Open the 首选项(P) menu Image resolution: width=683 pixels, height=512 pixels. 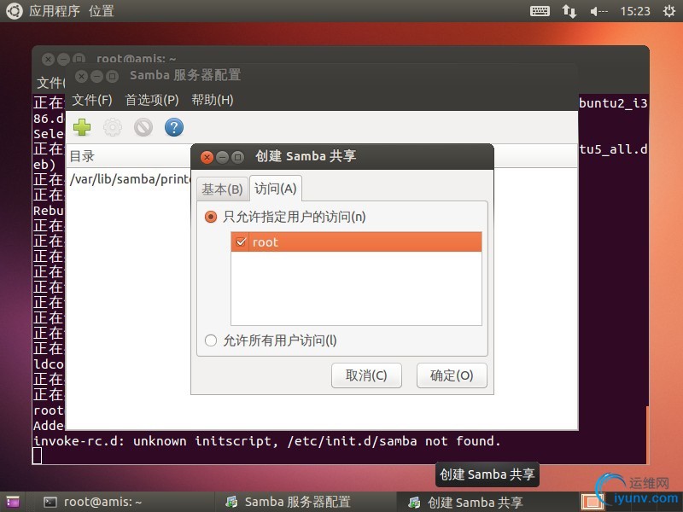[152, 100]
